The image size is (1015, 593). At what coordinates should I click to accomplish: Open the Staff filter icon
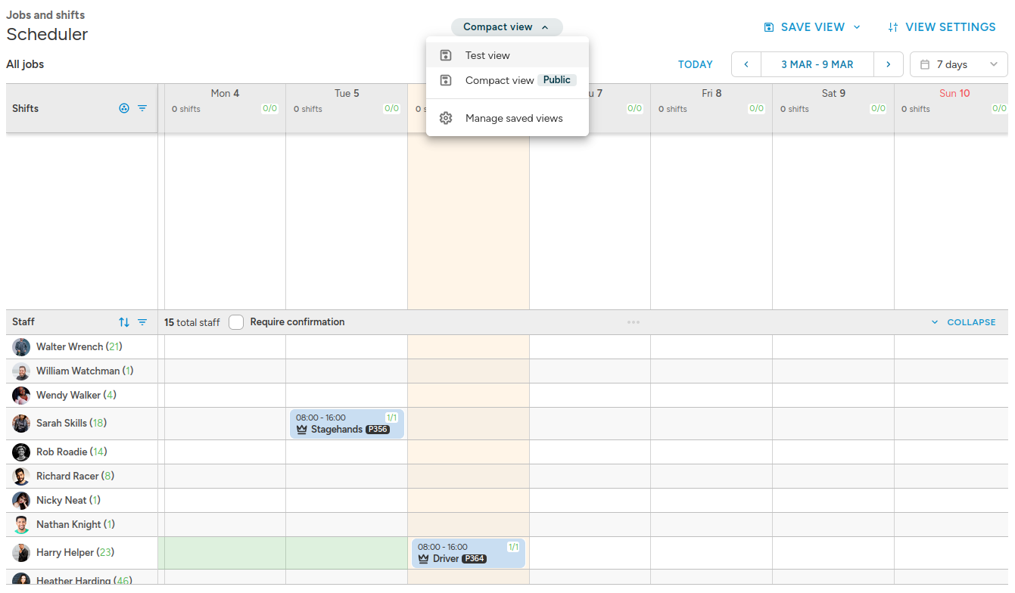tap(142, 322)
